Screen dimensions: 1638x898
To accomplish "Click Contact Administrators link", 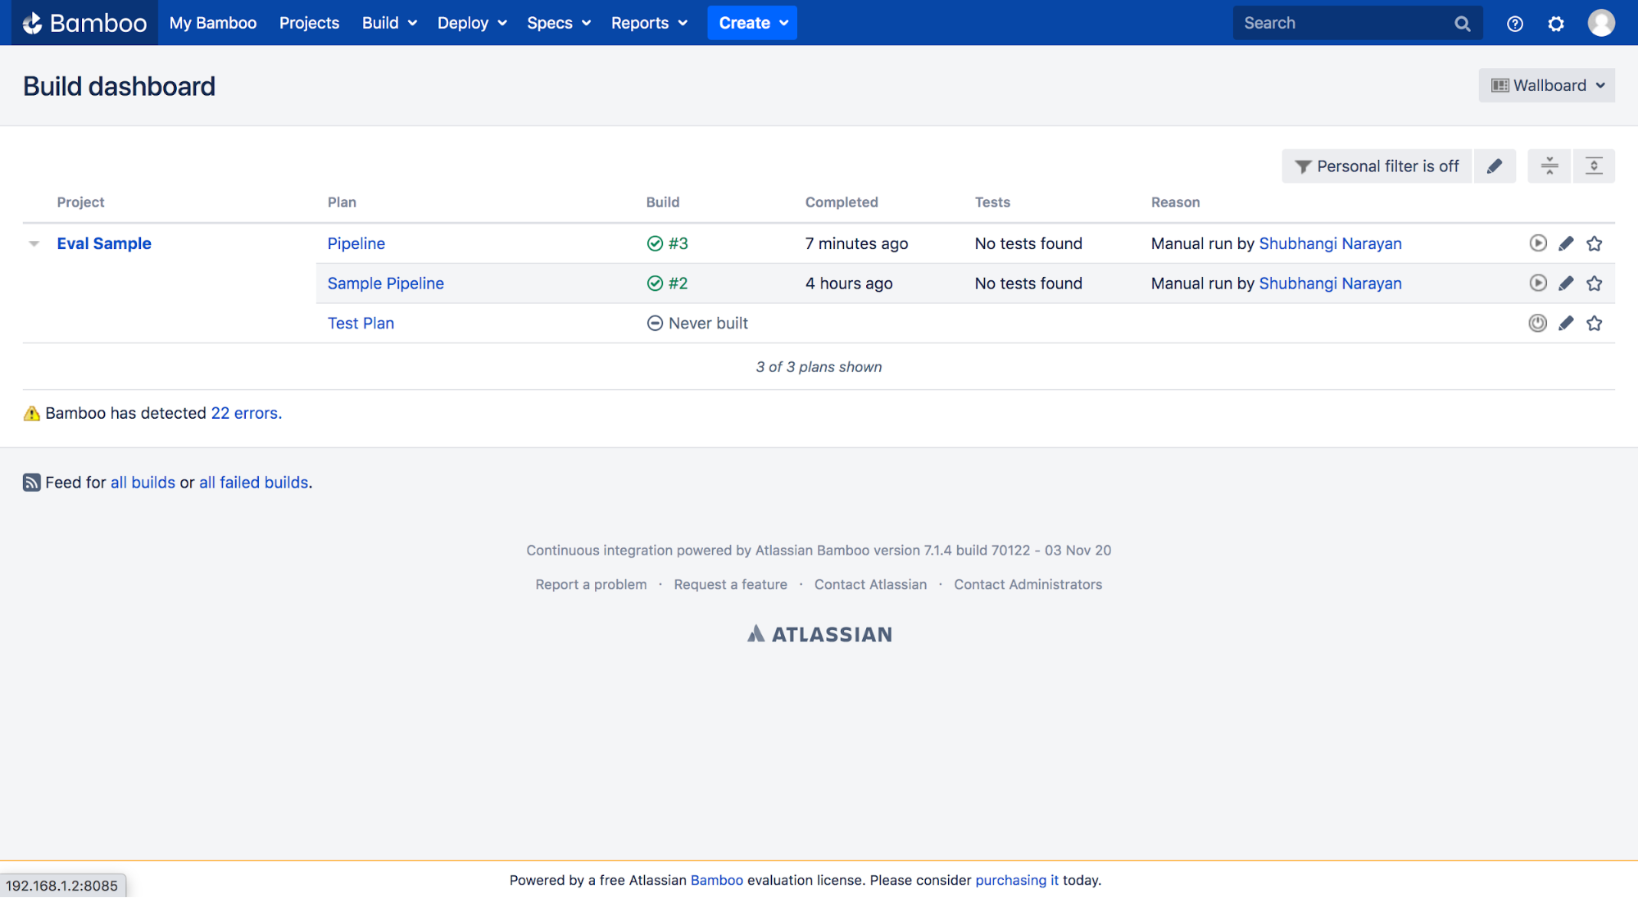I will pos(1028,584).
